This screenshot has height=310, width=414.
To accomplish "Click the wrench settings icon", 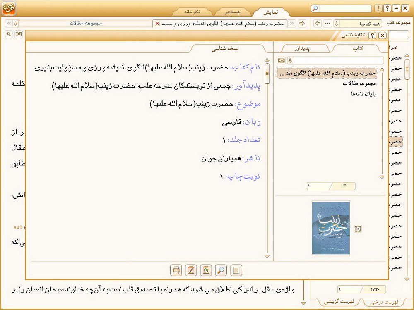I will (x=9, y=34).
